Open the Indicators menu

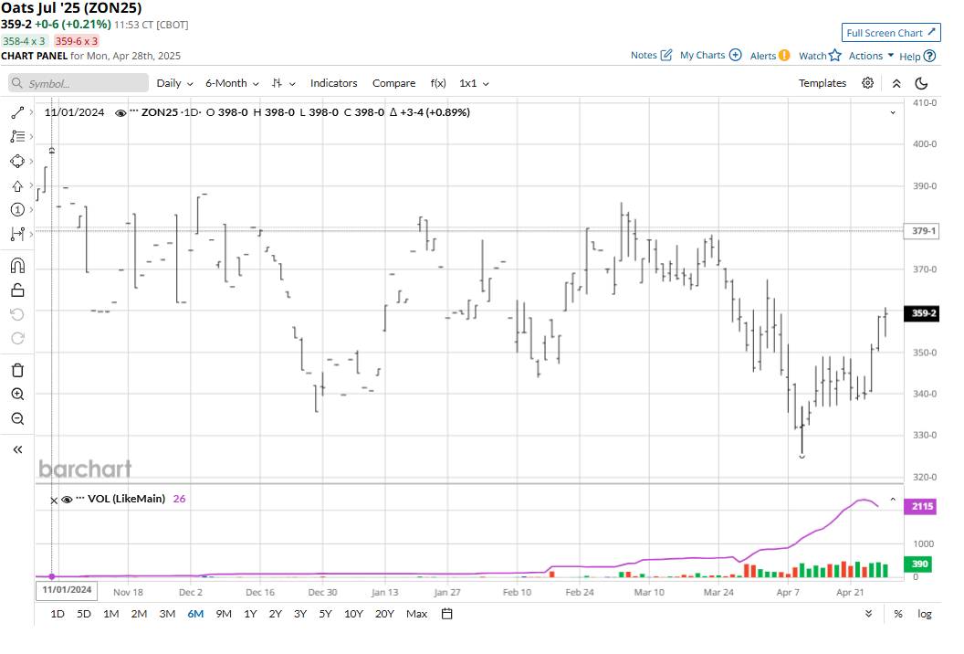coord(333,83)
